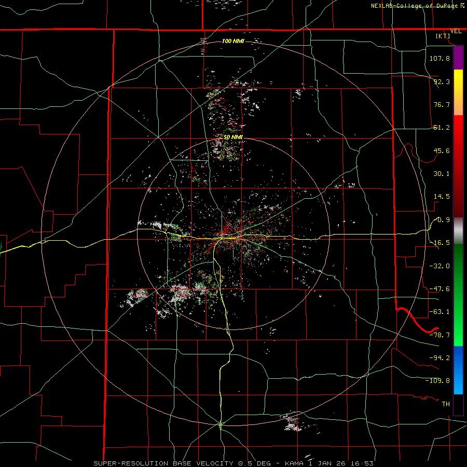467x467 pixels.
Task: Click the -109.8 velocity scale value
Action: (x=437, y=381)
